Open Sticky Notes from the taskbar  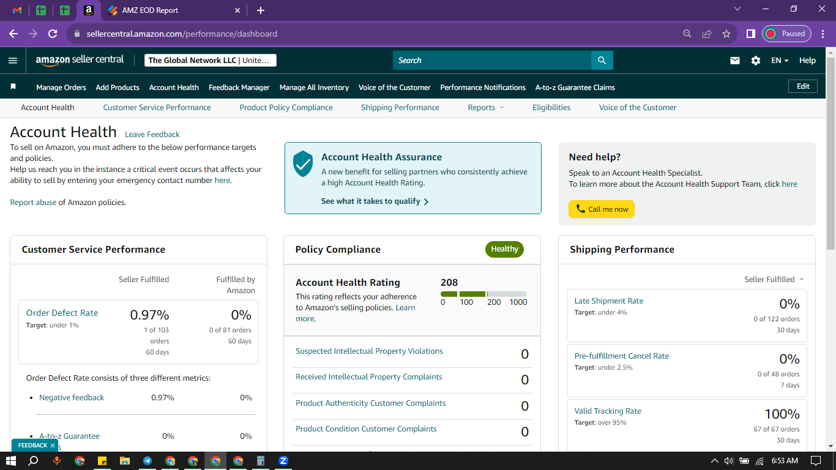click(102, 461)
